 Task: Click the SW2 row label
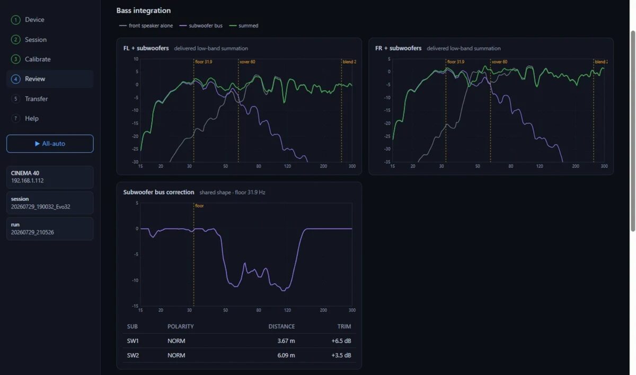pos(133,355)
